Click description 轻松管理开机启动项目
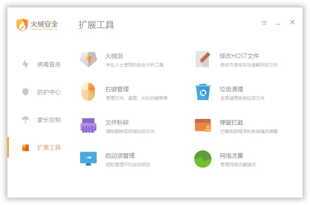 [x=128, y=165]
